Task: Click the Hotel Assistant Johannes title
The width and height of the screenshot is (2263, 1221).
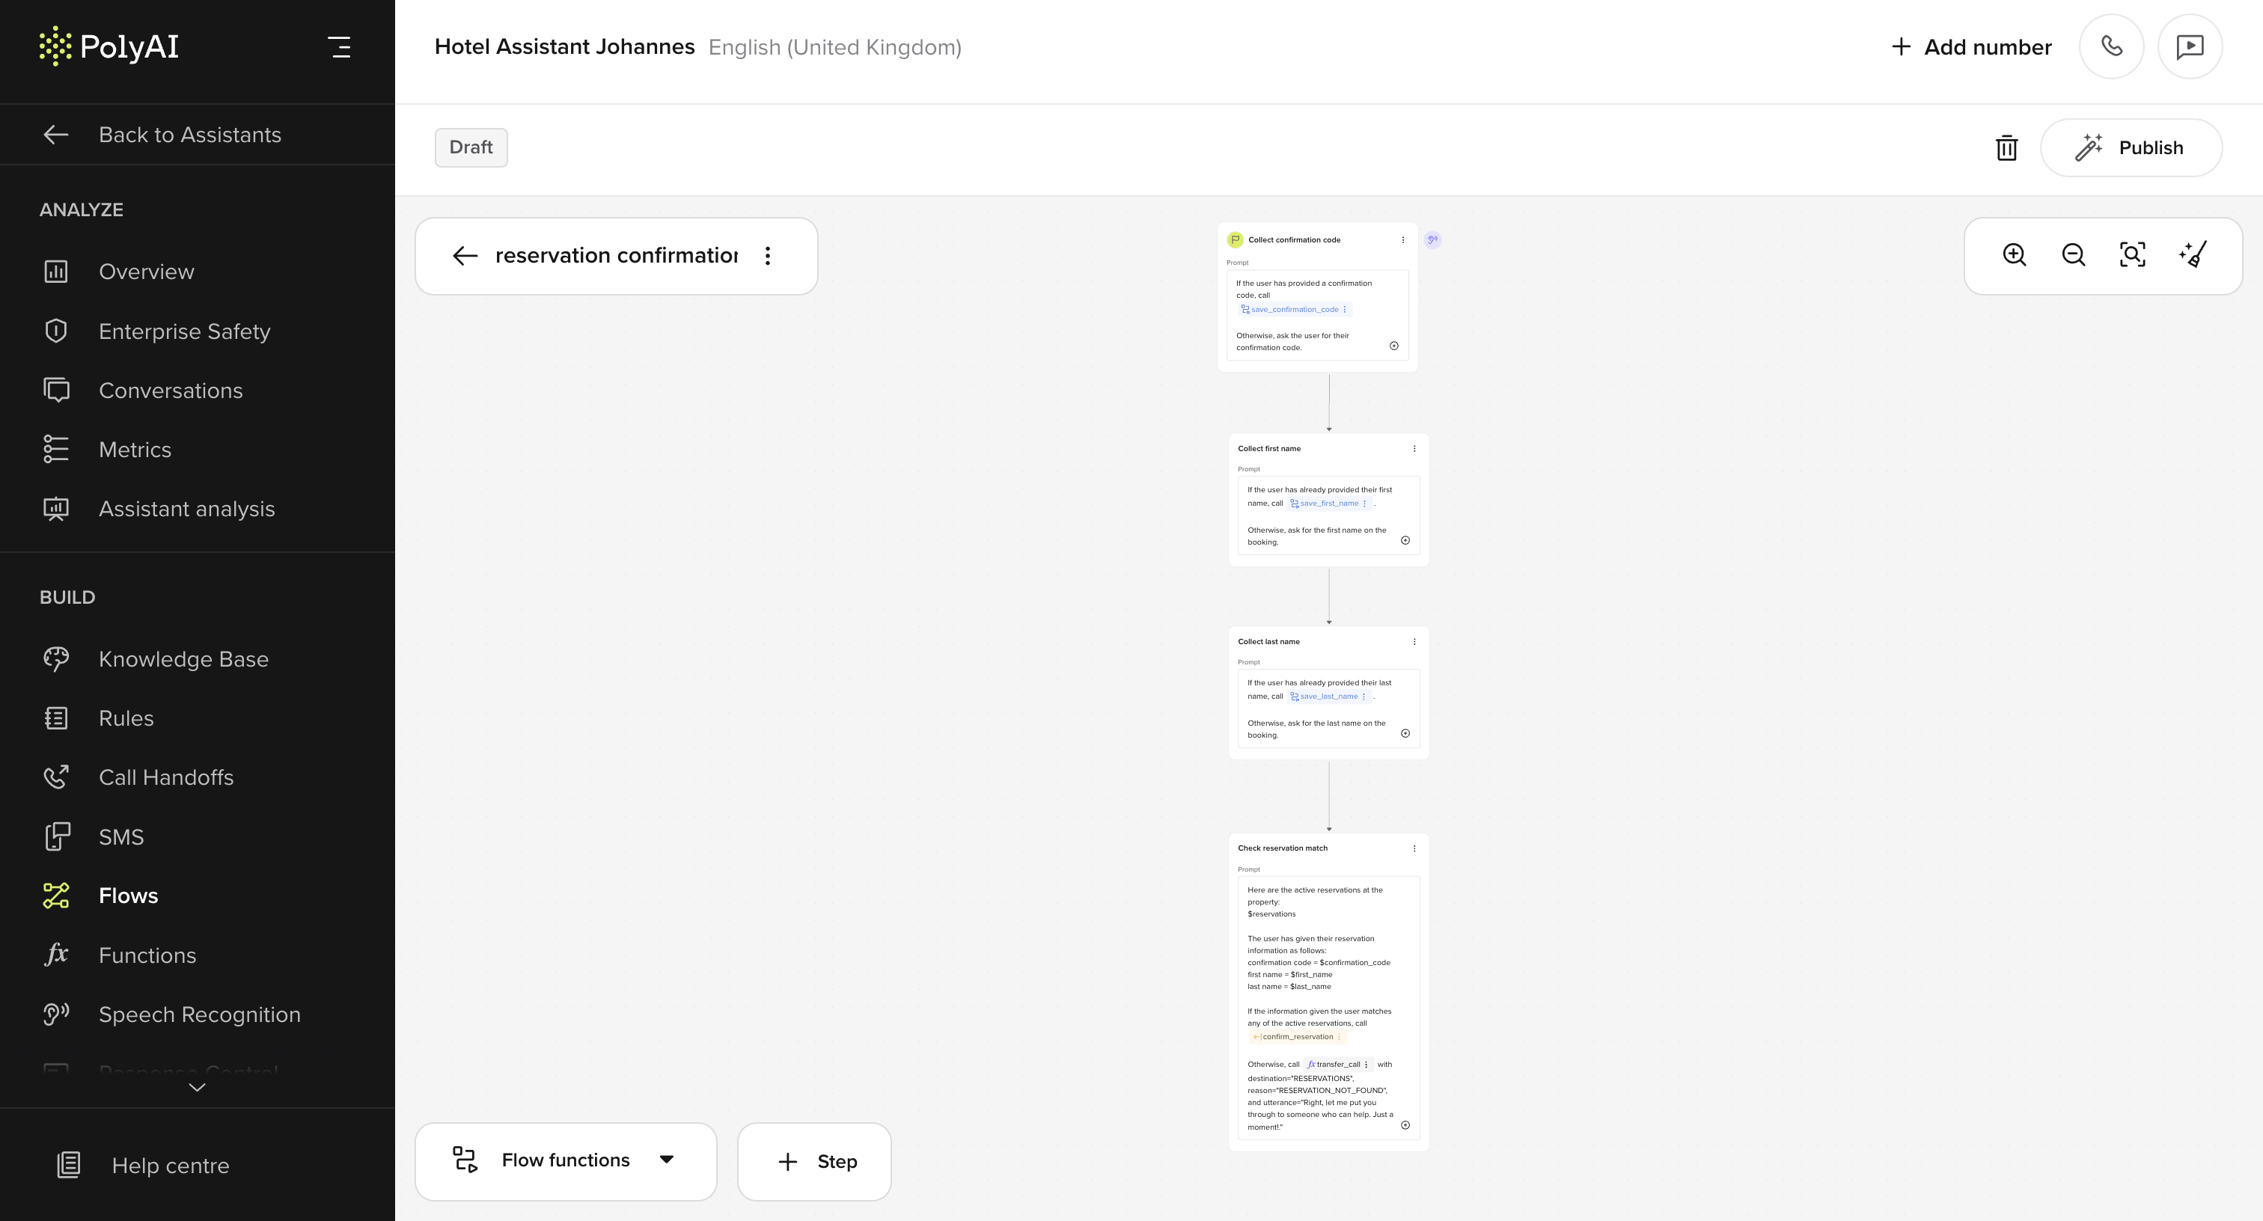Action: tap(564, 46)
